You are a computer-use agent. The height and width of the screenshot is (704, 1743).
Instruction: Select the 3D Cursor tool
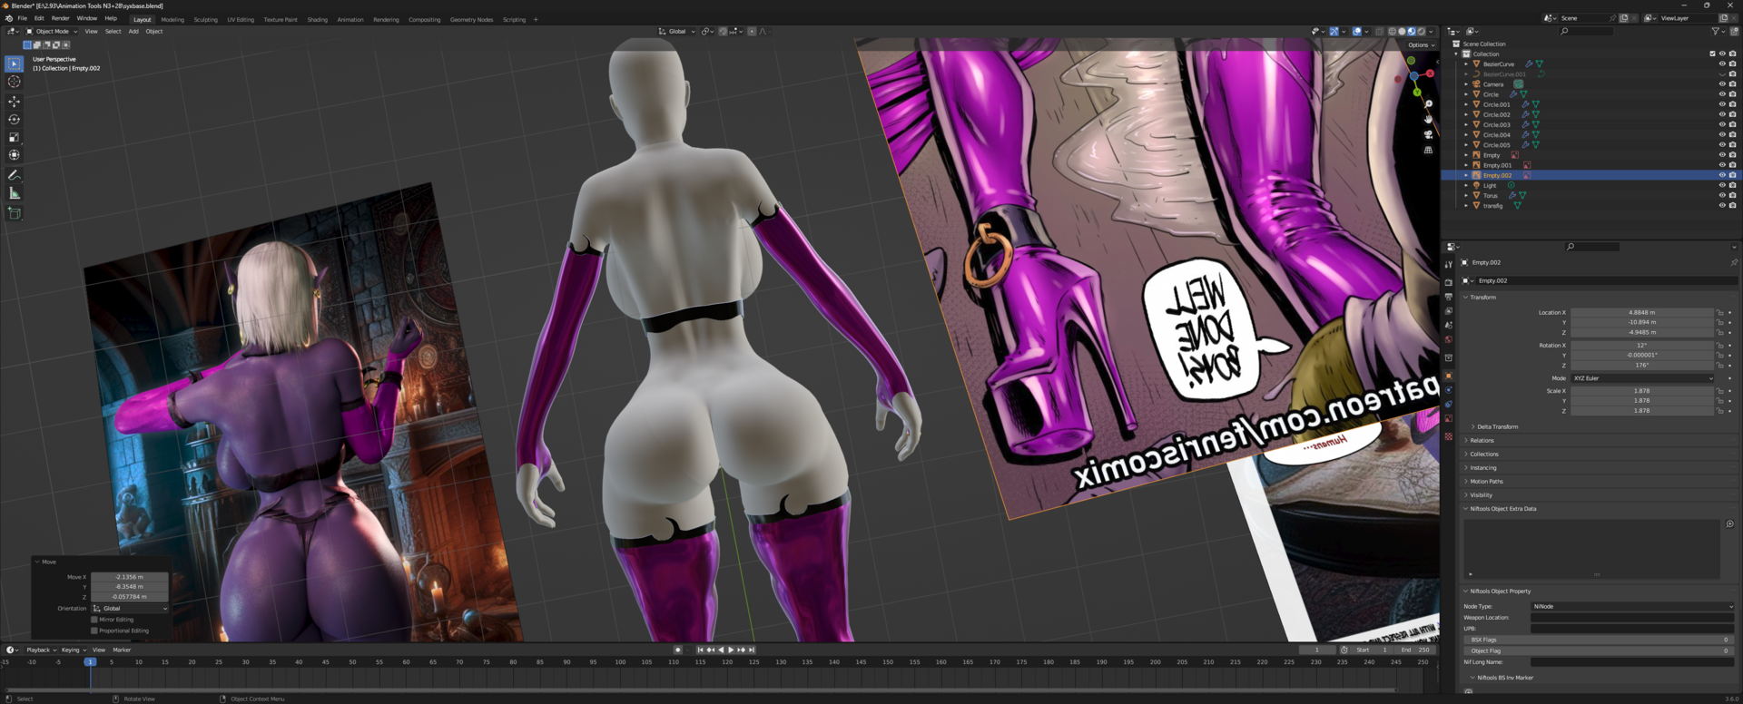(14, 82)
